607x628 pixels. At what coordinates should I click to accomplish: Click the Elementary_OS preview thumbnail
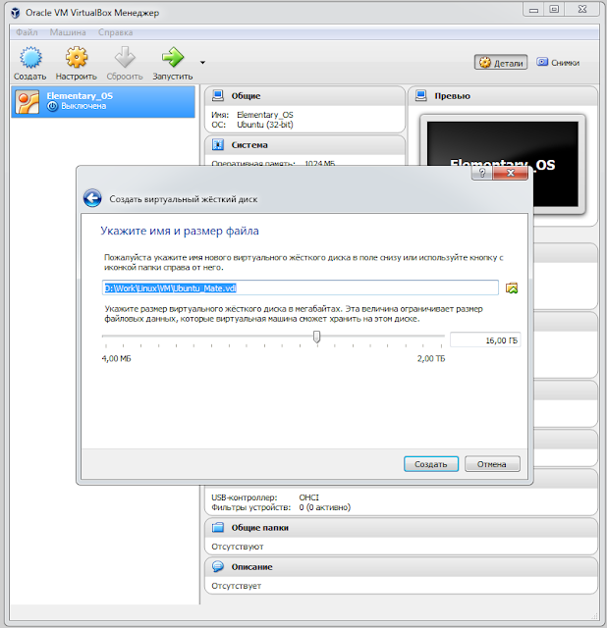pos(502,164)
